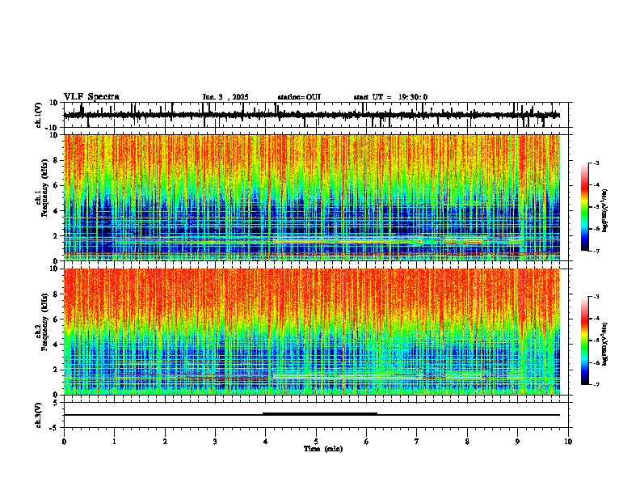Click the -5 tick on ch.3(V) axis
Image resolution: width=640 pixels, height=495 pixels.
click(54, 428)
